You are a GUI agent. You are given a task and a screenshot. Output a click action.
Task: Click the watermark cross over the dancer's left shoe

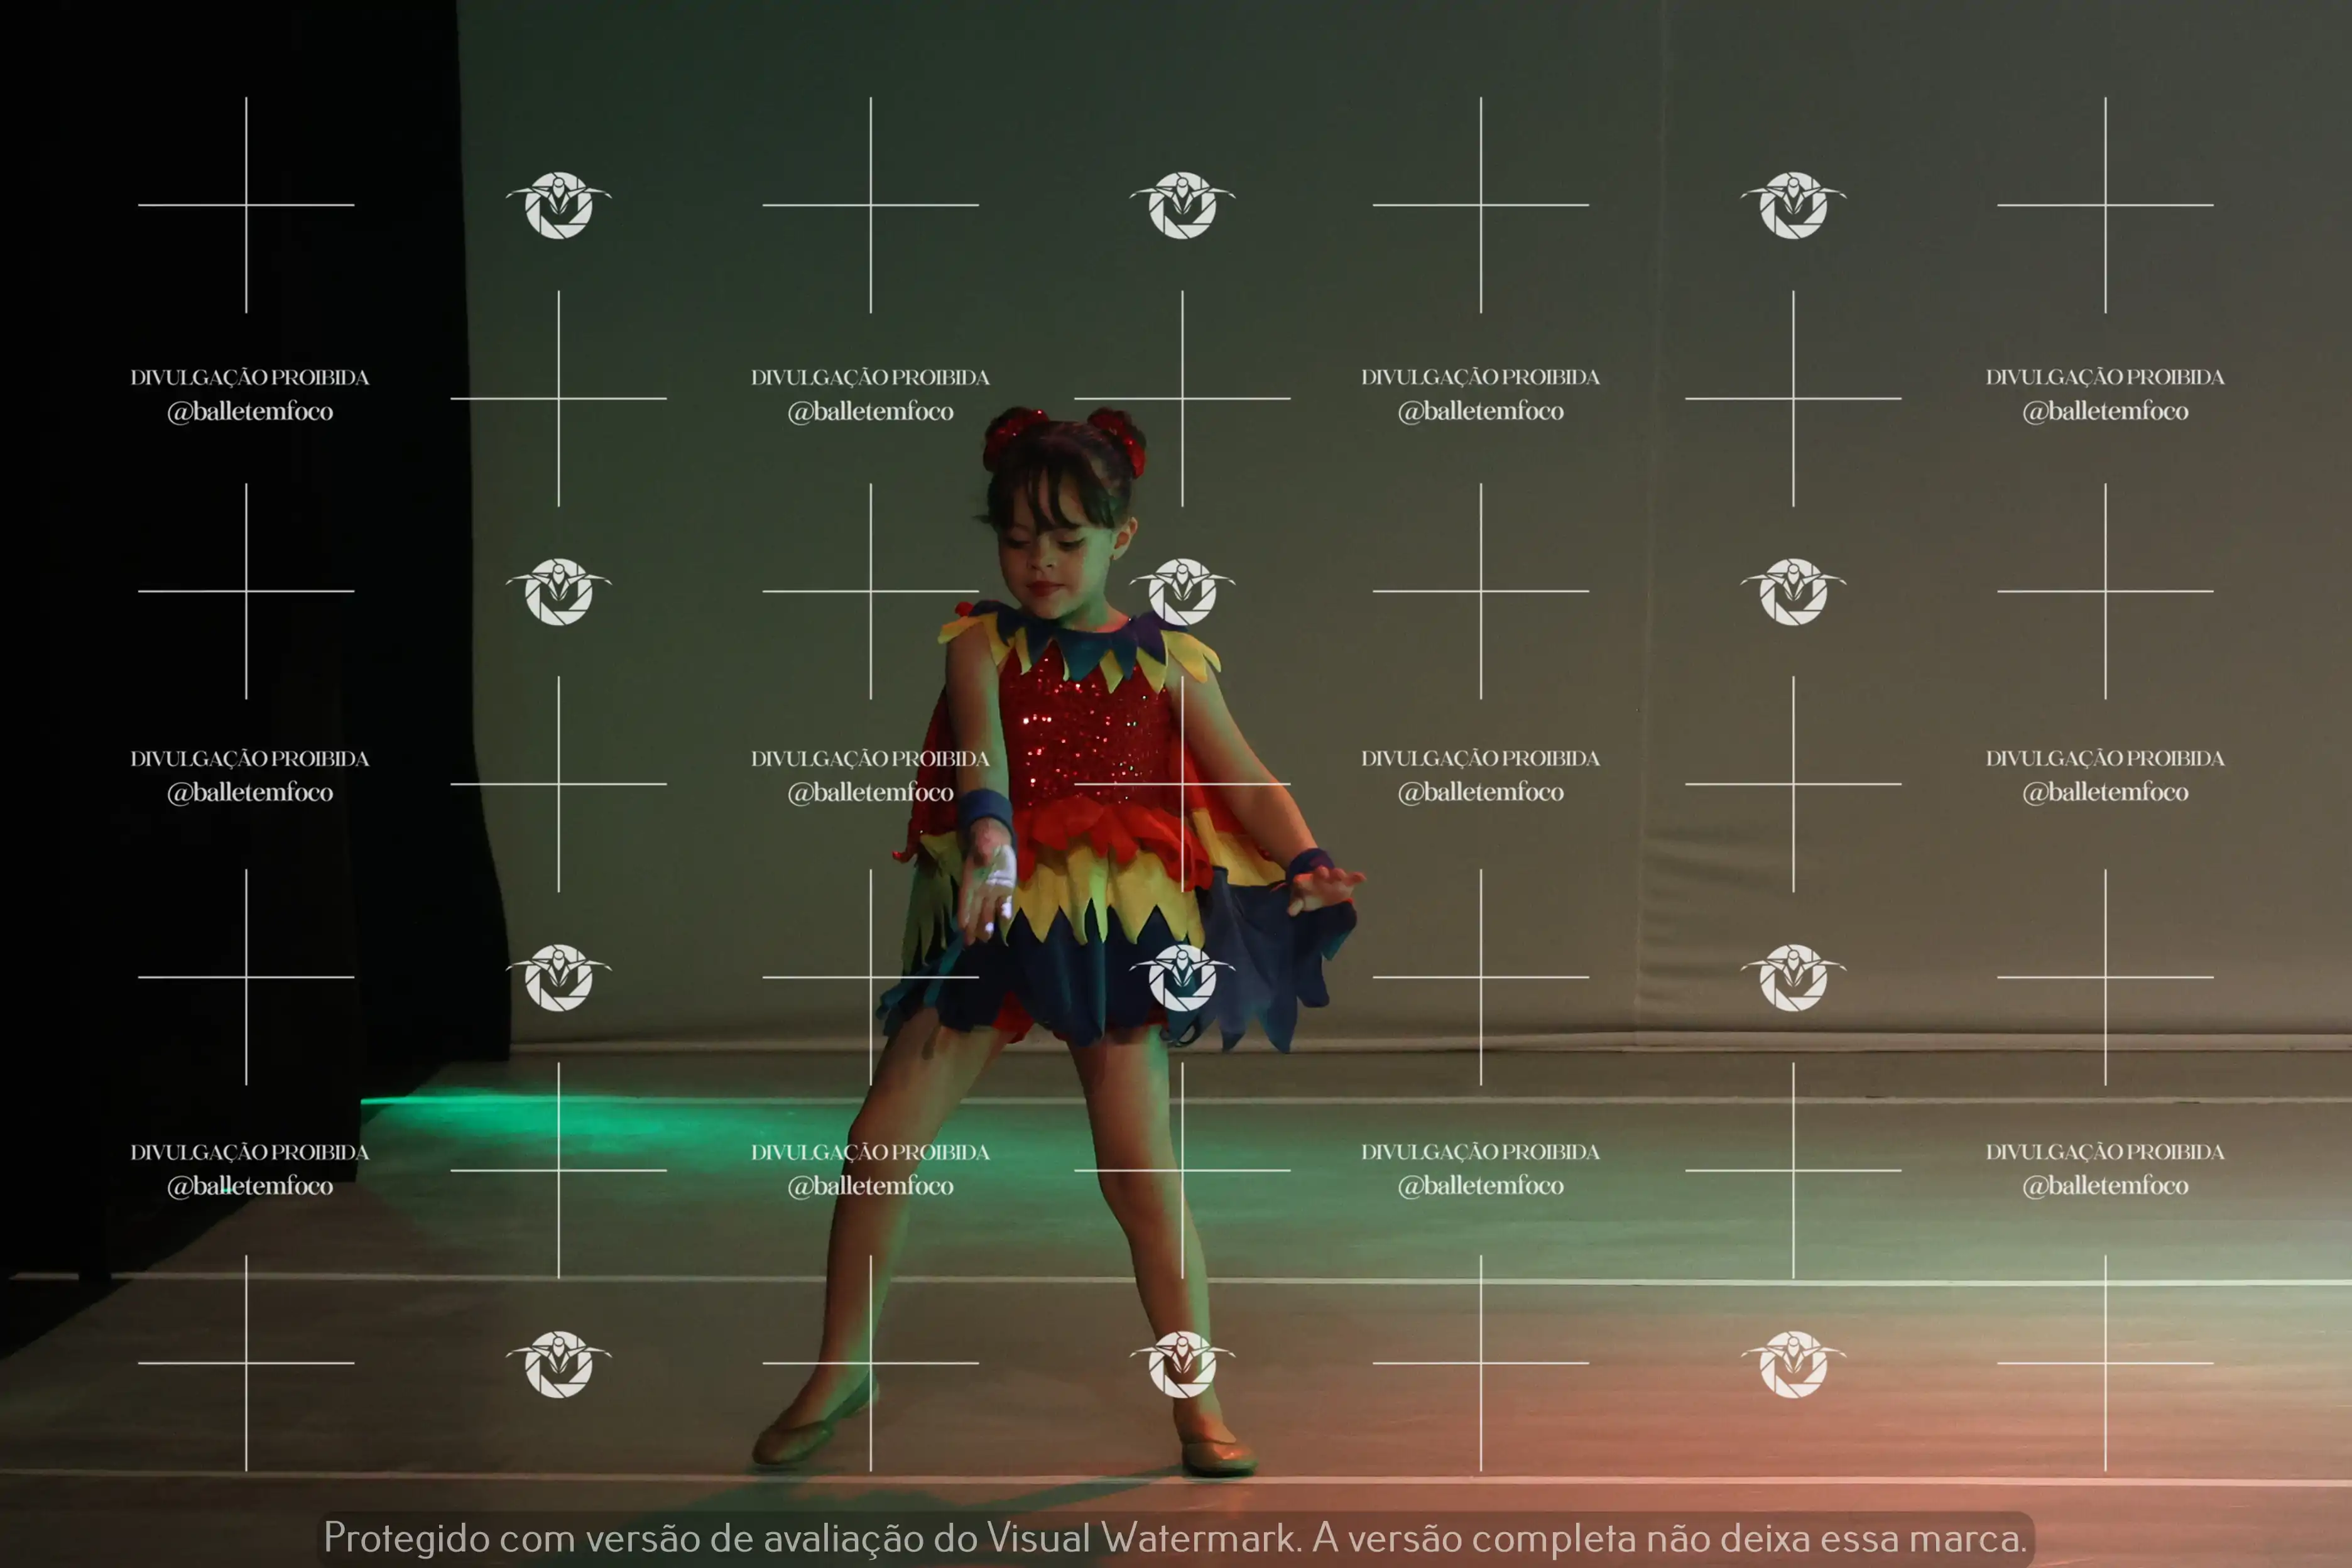(x=870, y=1363)
